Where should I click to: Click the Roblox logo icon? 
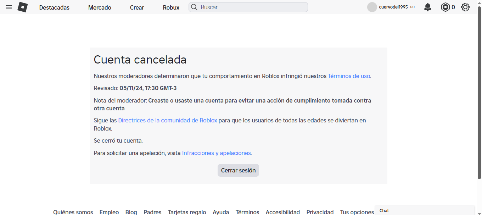tap(23, 7)
